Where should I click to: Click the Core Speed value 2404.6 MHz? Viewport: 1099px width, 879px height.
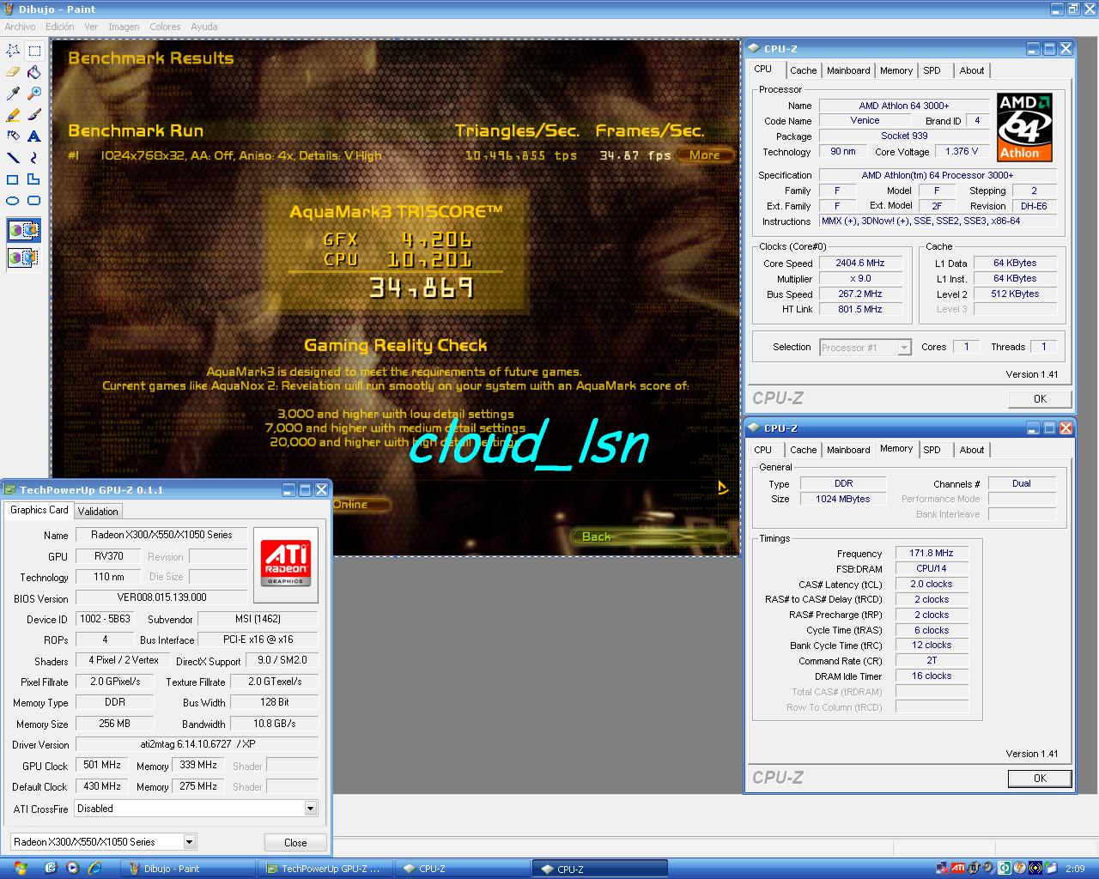(x=860, y=263)
